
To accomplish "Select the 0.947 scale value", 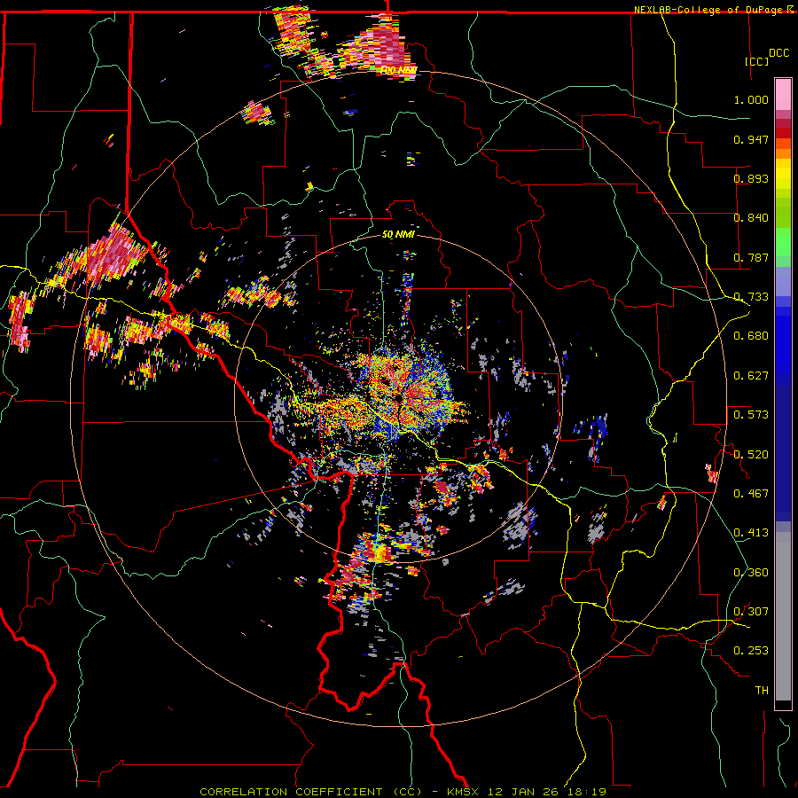I will point(751,139).
